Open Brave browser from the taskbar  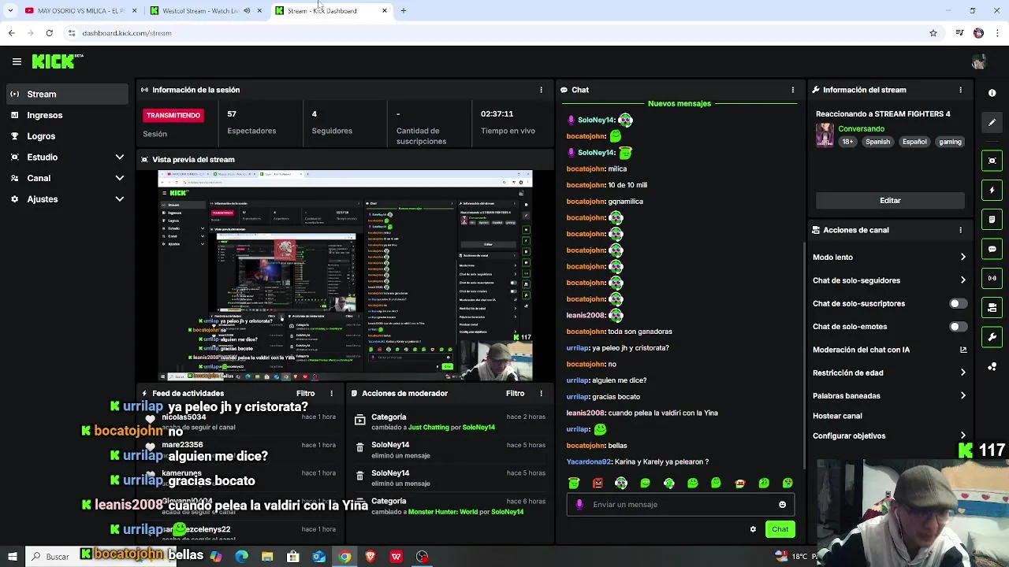tap(370, 557)
